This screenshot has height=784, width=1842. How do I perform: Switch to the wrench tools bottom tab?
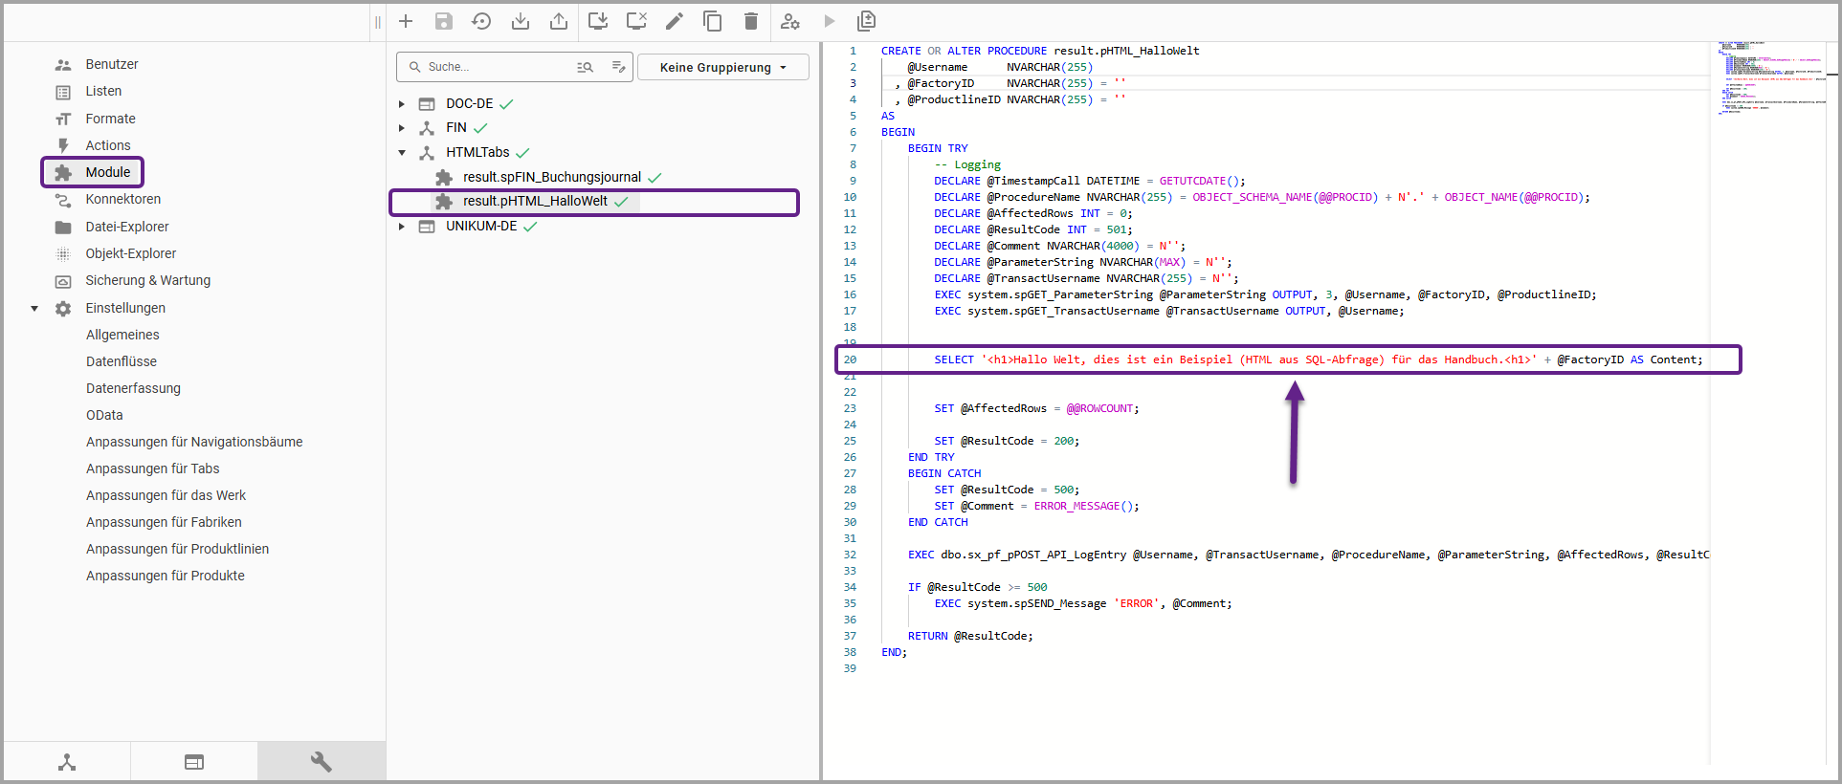pos(322,762)
